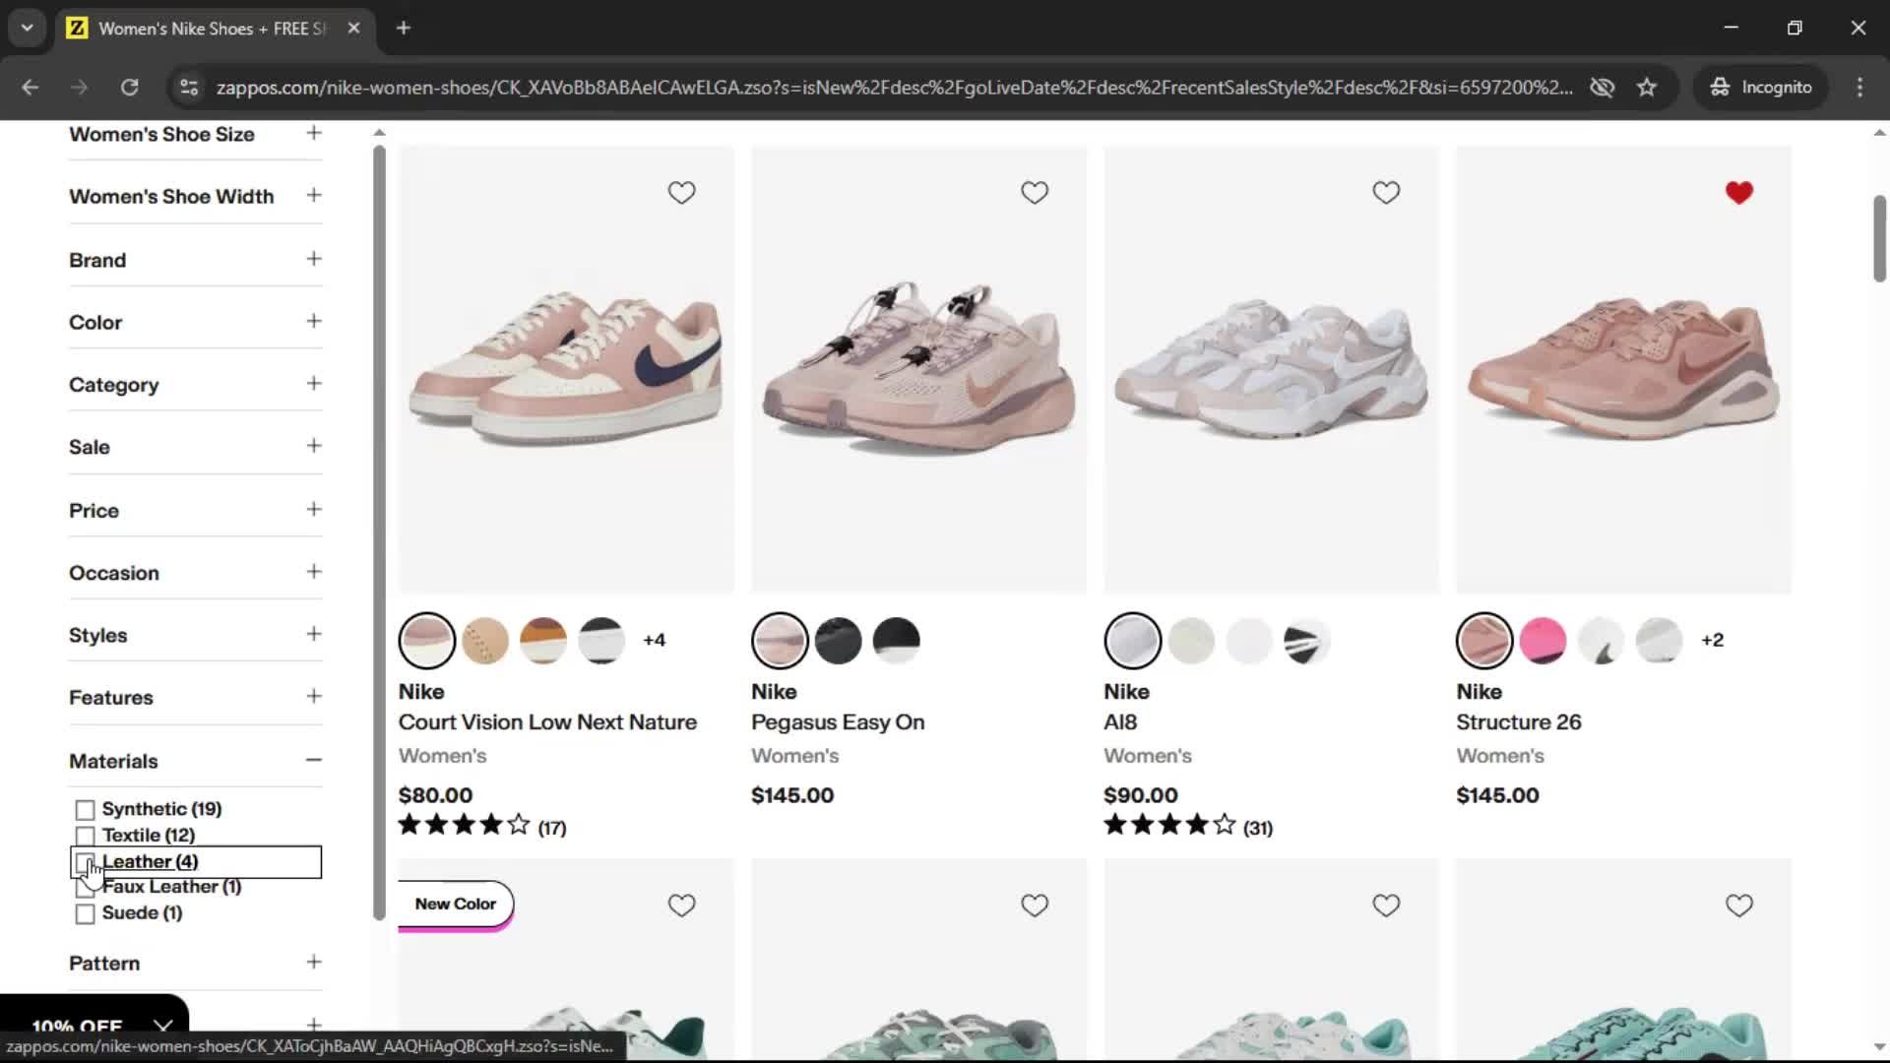Click Court Vision Low shoe image
The width and height of the screenshot is (1890, 1063).
566,370
